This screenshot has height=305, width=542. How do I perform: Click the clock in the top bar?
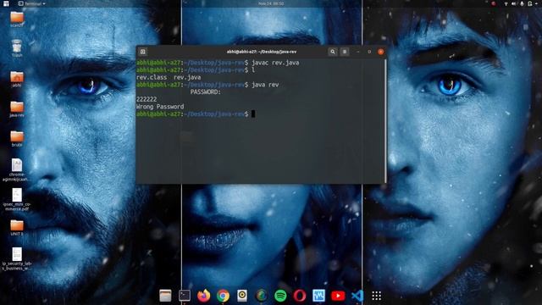(271, 3)
